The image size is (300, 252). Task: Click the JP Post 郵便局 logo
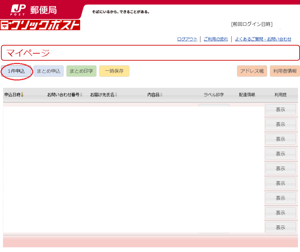[x=34, y=10]
